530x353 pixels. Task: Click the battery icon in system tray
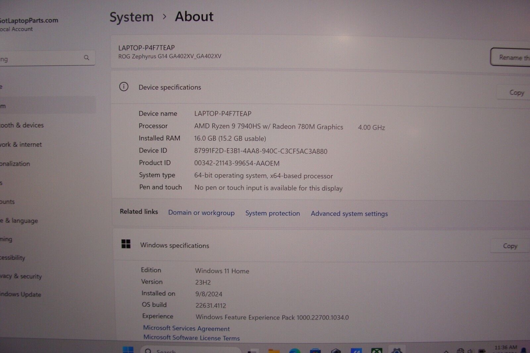coord(482,351)
